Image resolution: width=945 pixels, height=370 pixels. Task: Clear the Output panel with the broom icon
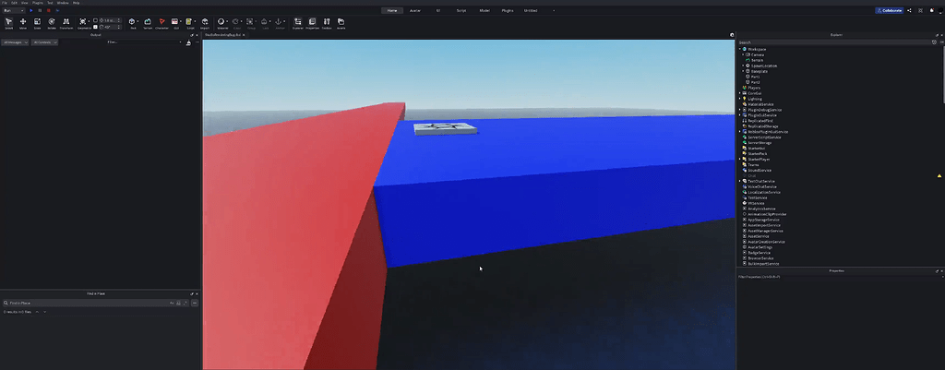188,42
